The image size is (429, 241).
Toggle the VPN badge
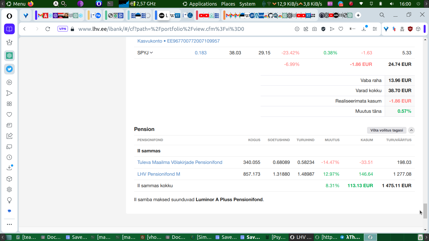tap(63, 29)
